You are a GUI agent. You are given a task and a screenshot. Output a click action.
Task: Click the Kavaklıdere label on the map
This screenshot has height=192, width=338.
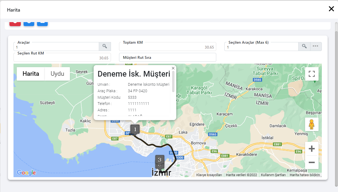point(246,155)
